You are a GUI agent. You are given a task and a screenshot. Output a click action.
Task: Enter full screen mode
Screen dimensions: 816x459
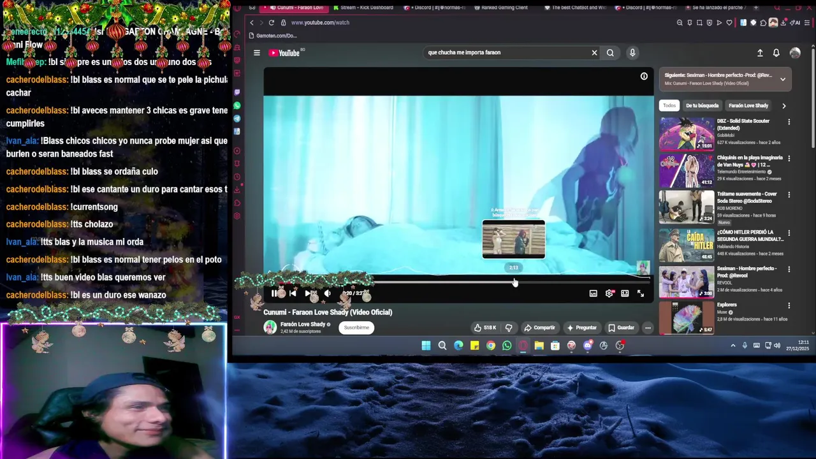[x=641, y=293]
